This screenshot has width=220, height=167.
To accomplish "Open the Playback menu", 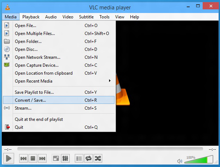I will click(x=31, y=17).
